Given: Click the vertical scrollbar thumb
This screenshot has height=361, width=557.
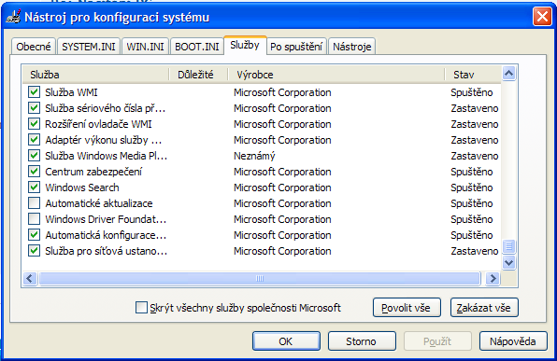Looking at the screenshot, I should [x=508, y=245].
